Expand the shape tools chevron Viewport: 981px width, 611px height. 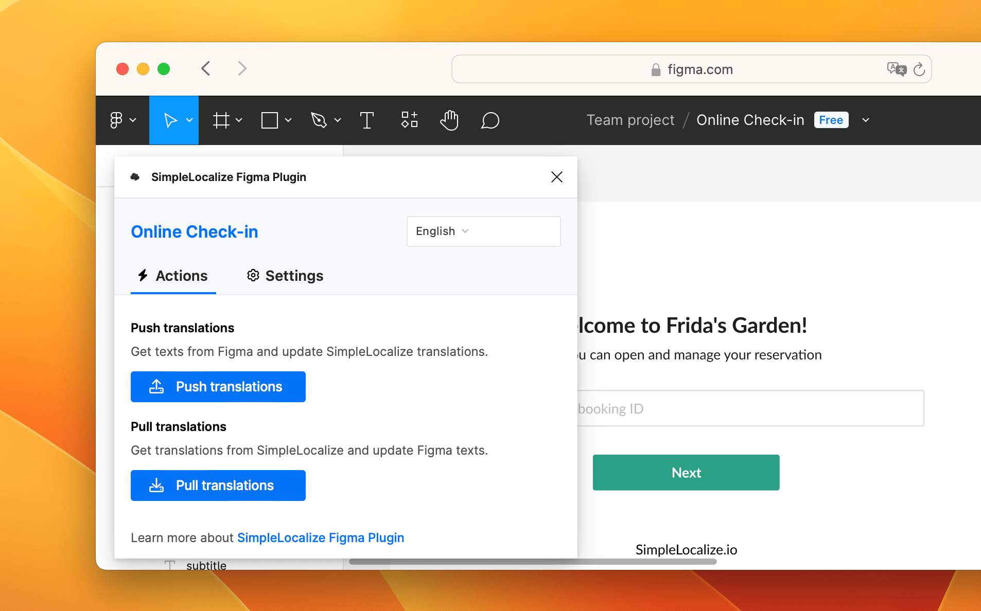288,120
